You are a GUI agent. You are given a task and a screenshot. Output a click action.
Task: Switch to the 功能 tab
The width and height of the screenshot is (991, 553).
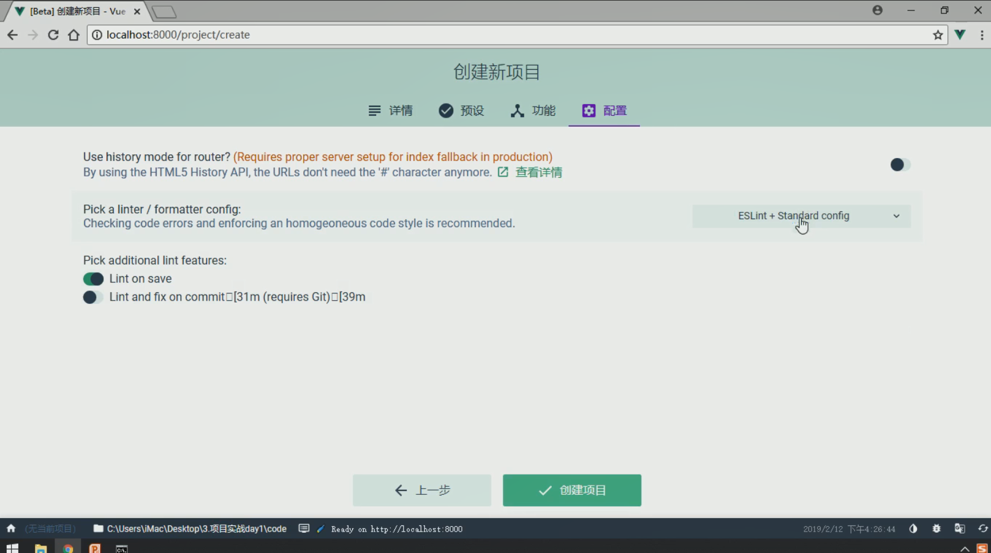point(533,110)
